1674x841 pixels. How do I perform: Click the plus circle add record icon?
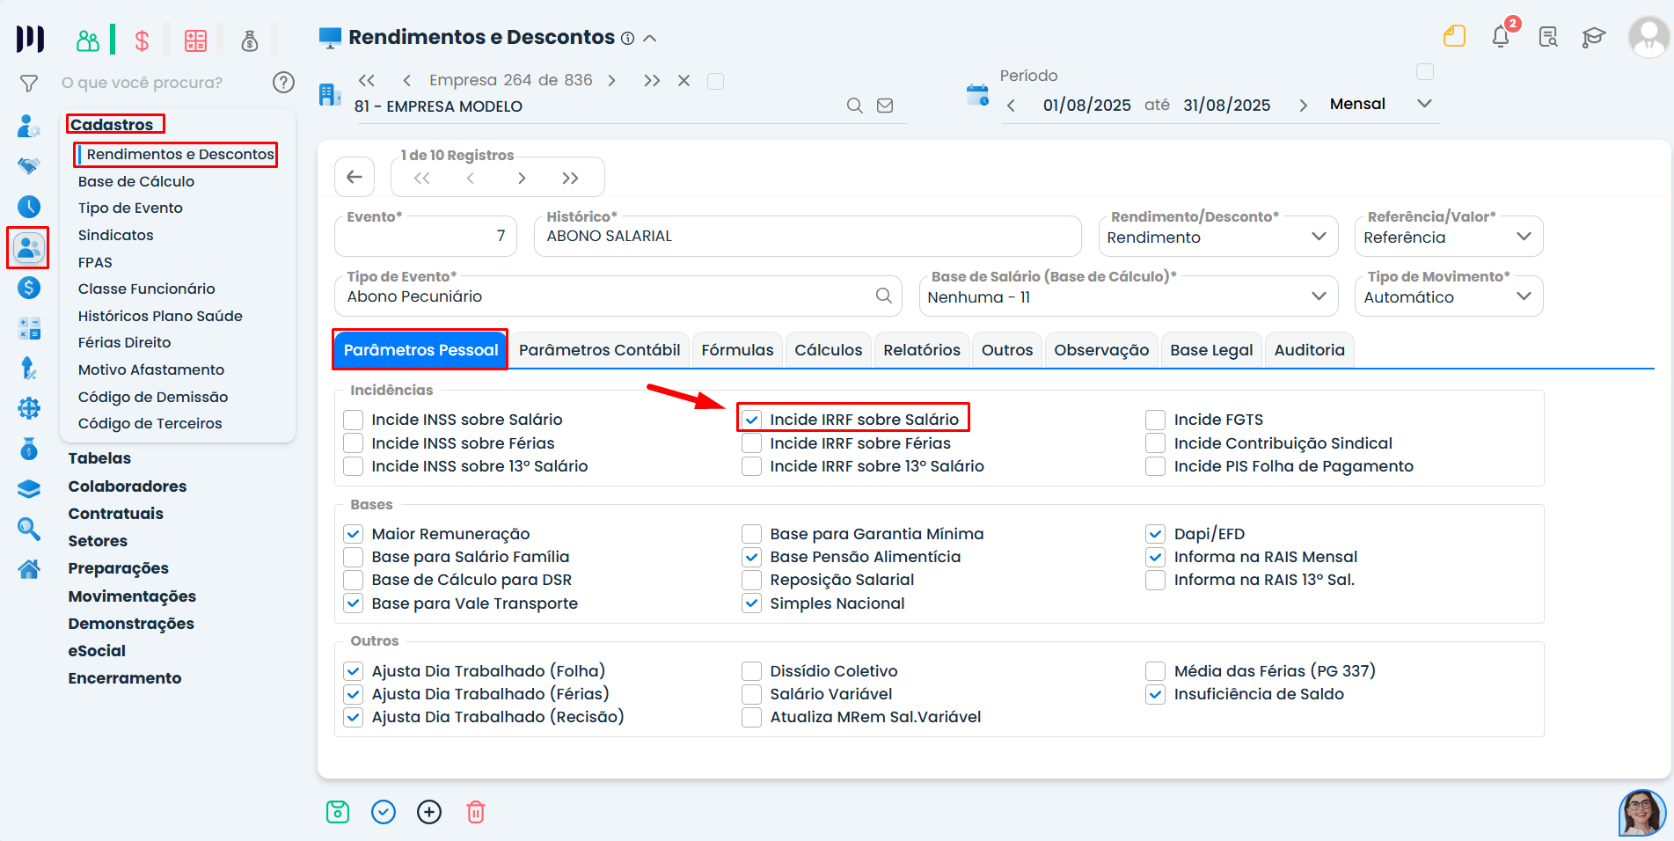click(x=429, y=812)
